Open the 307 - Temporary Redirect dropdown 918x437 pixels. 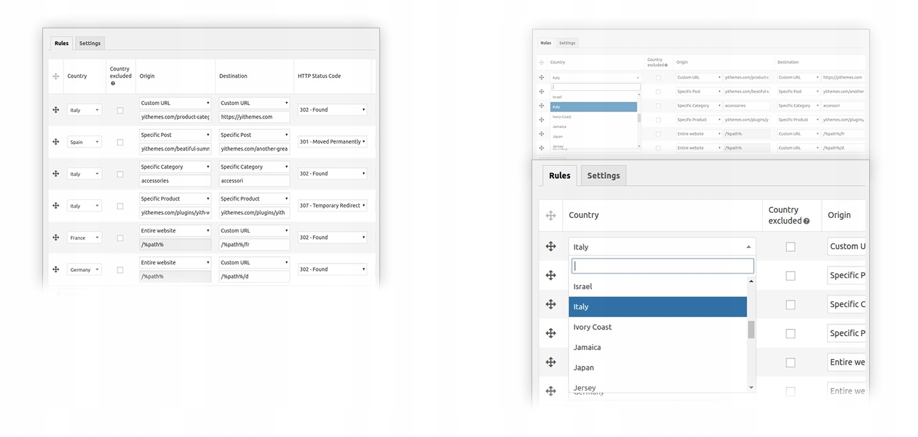click(x=332, y=206)
